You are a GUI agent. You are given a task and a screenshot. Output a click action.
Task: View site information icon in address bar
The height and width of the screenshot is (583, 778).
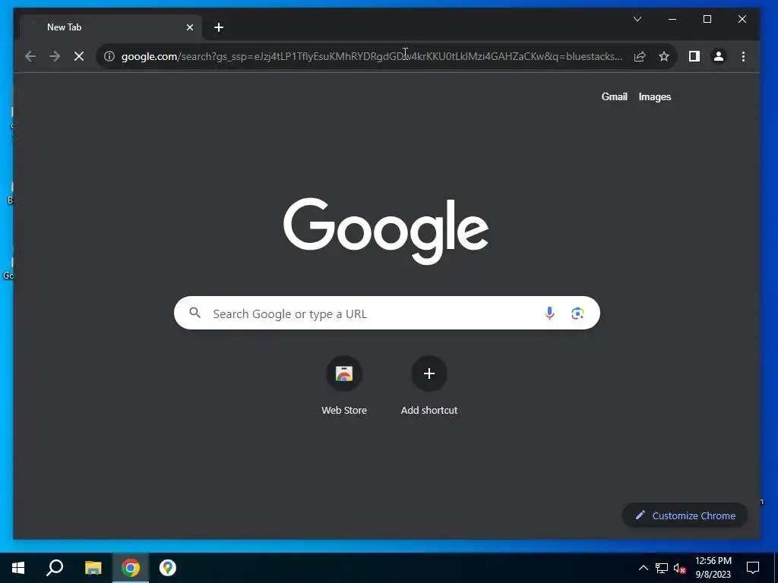click(109, 56)
